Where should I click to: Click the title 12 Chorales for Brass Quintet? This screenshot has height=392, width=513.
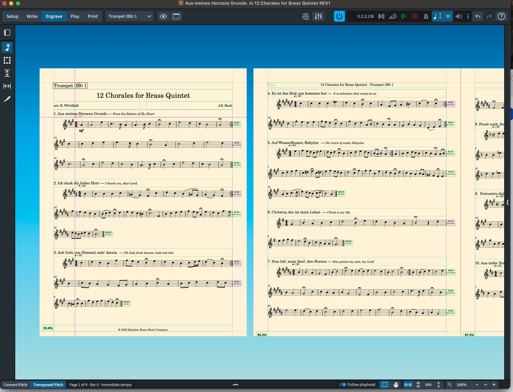pyautogui.click(x=143, y=95)
